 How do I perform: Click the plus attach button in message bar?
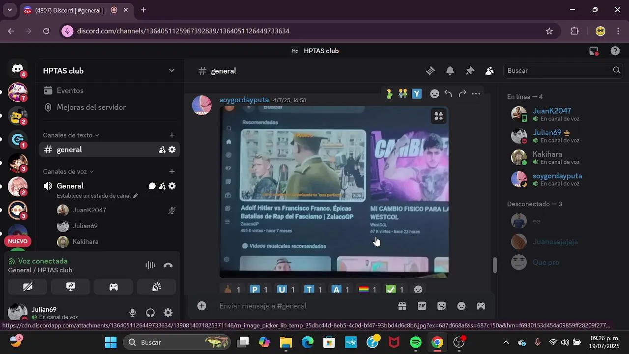tap(202, 306)
